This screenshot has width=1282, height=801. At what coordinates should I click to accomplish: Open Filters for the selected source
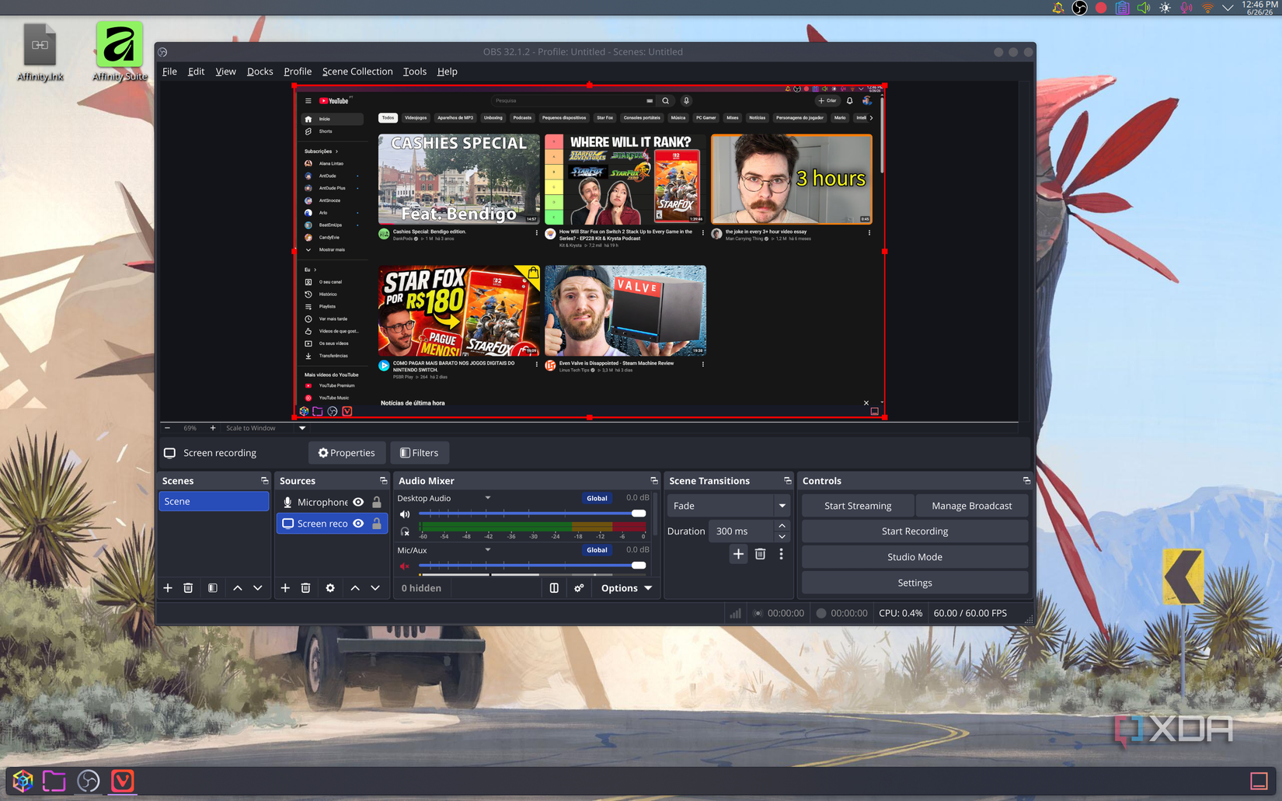(420, 453)
